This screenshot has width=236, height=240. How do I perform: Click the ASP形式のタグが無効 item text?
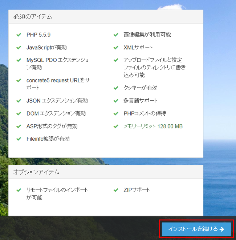coord(52,126)
